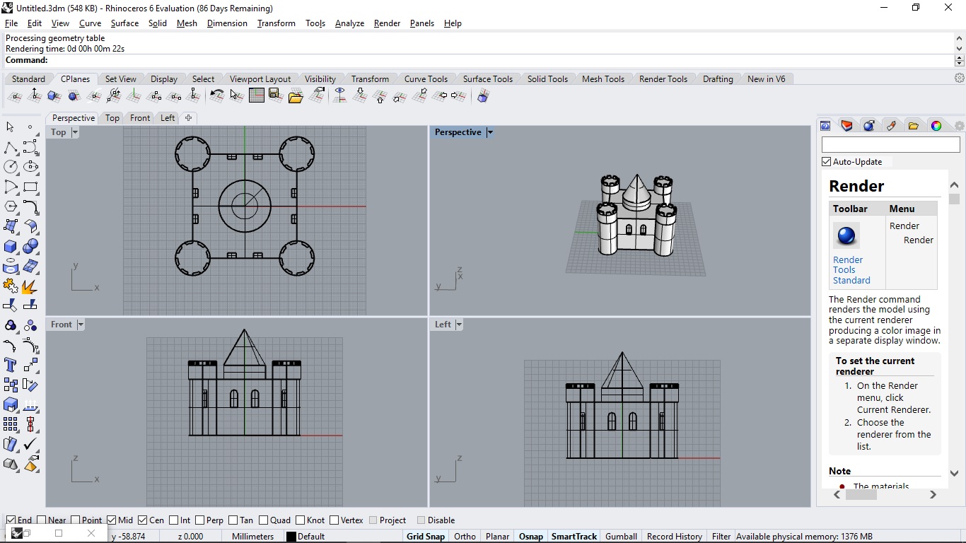Toggle the Mid osnap checkbox off

[112, 520]
